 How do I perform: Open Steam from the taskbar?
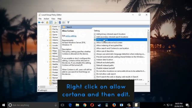(99, 105)
